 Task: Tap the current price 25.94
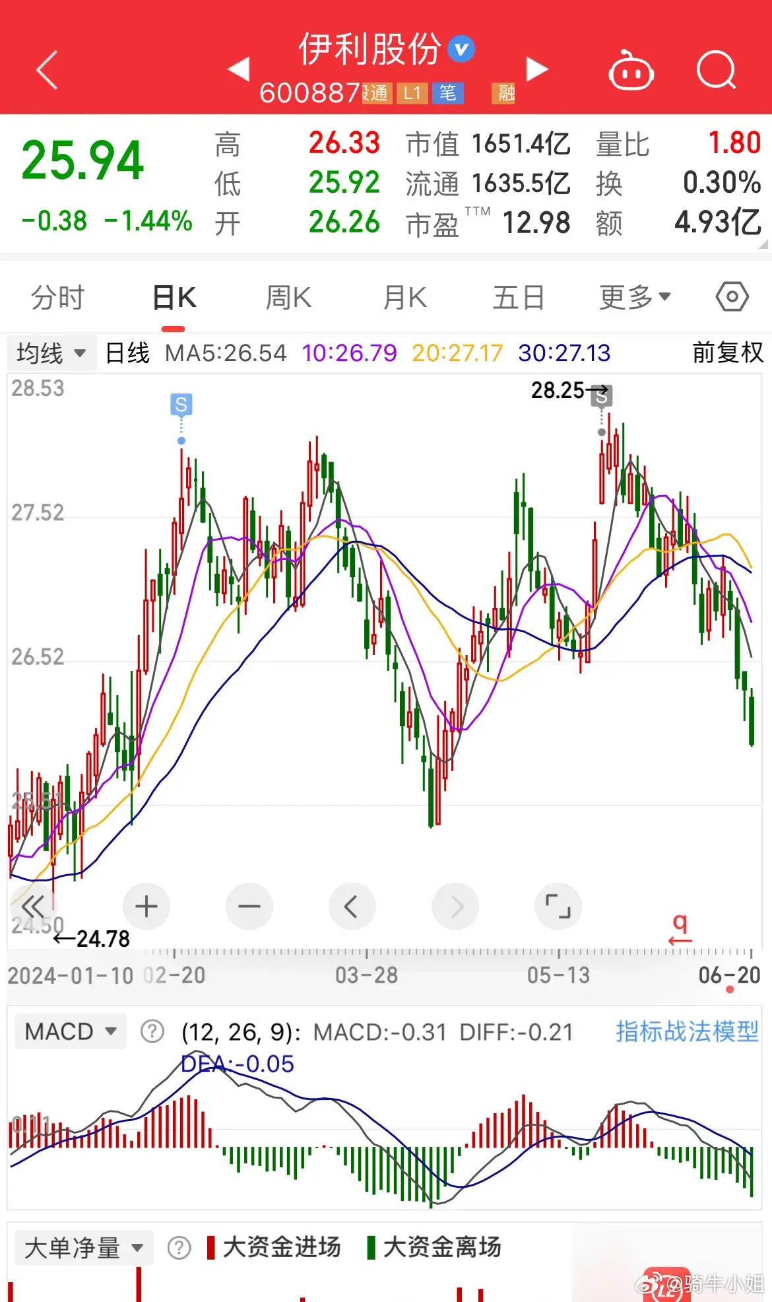click(x=82, y=160)
